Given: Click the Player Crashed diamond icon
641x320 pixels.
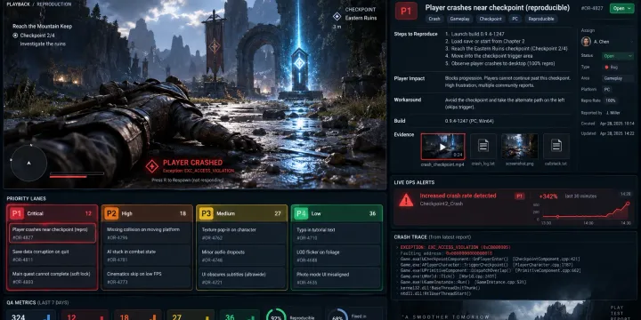Looking at the screenshot, I should click(152, 166).
